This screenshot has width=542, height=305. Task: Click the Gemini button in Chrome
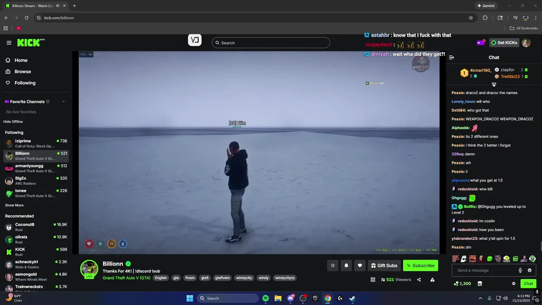(486, 6)
